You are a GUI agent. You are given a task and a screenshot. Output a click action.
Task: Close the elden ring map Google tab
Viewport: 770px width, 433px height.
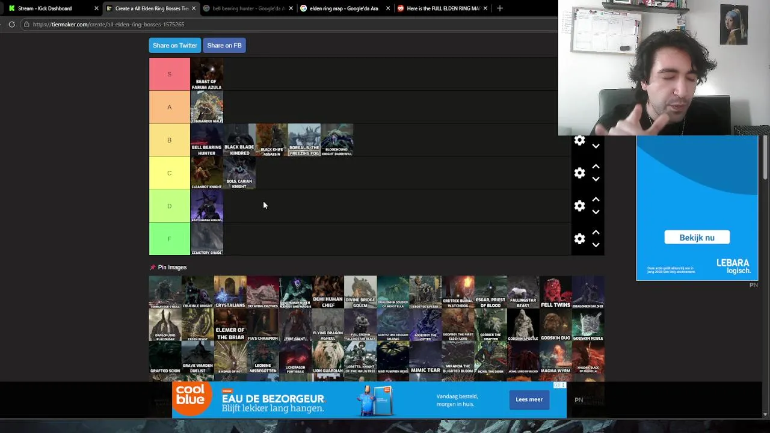click(388, 8)
